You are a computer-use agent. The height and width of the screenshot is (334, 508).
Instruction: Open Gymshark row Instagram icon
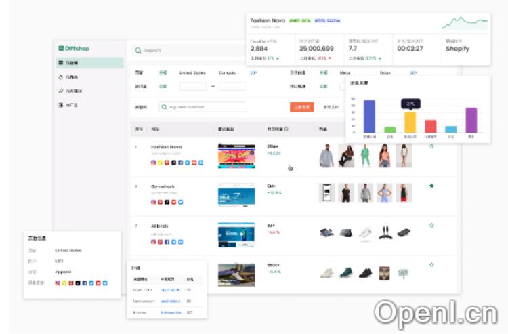(153, 202)
